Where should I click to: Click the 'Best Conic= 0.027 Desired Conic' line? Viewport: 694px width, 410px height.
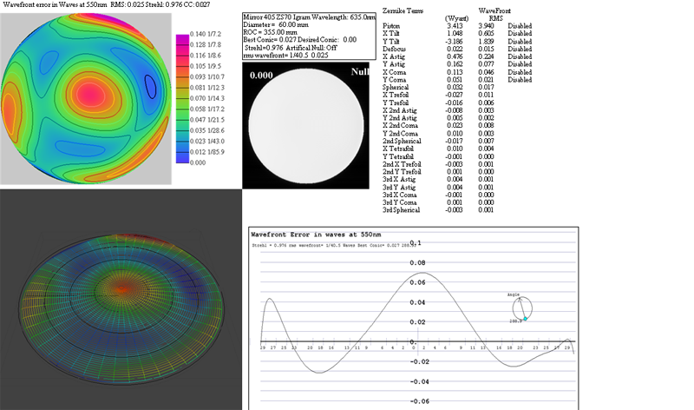click(x=299, y=40)
